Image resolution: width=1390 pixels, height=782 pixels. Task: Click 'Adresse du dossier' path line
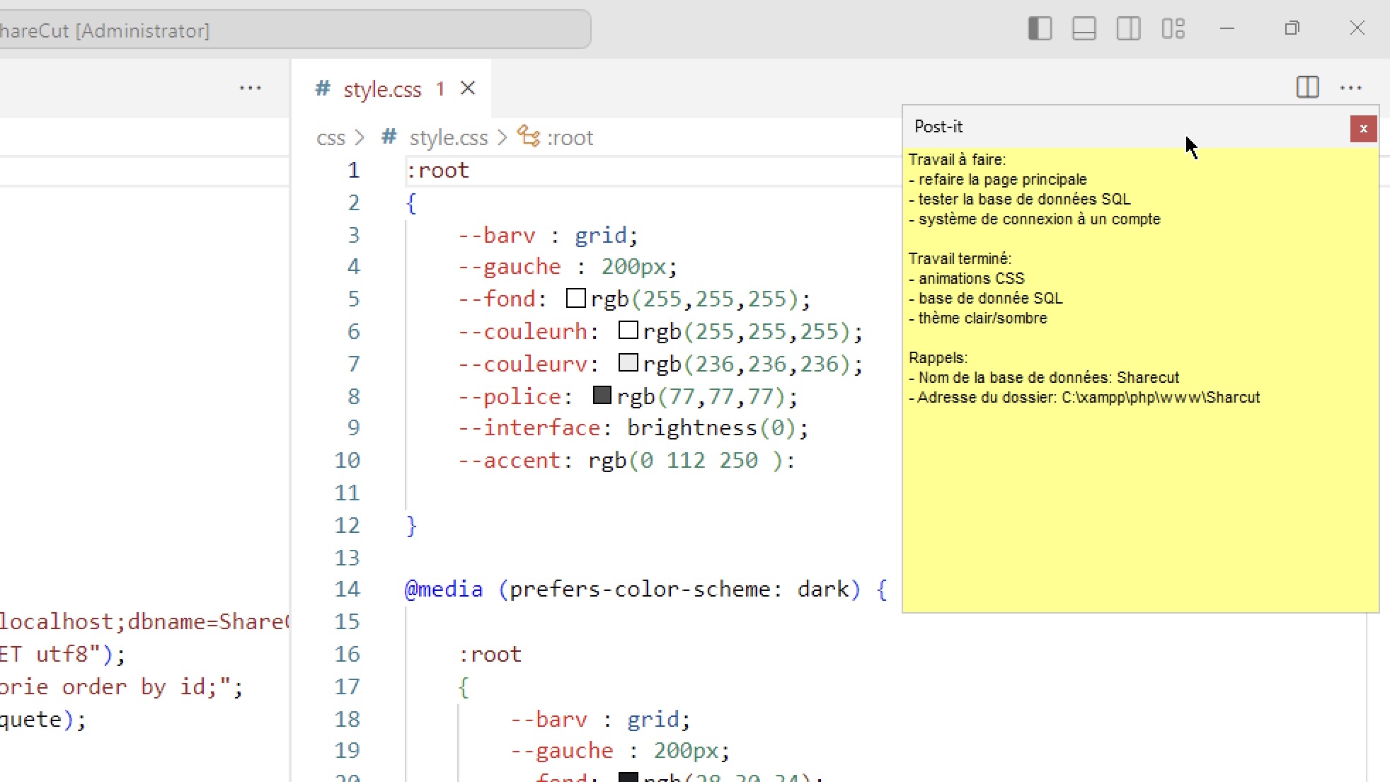pos(1089,398)
